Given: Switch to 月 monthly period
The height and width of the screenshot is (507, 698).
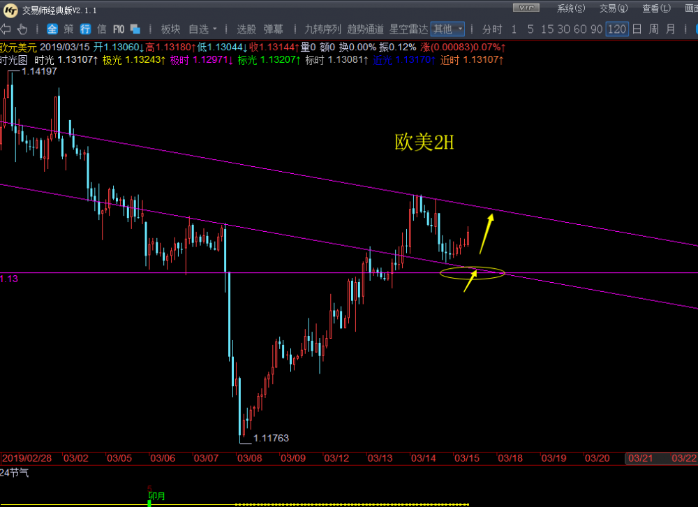Looking at the screenshot, I should (x=670, y=29).
